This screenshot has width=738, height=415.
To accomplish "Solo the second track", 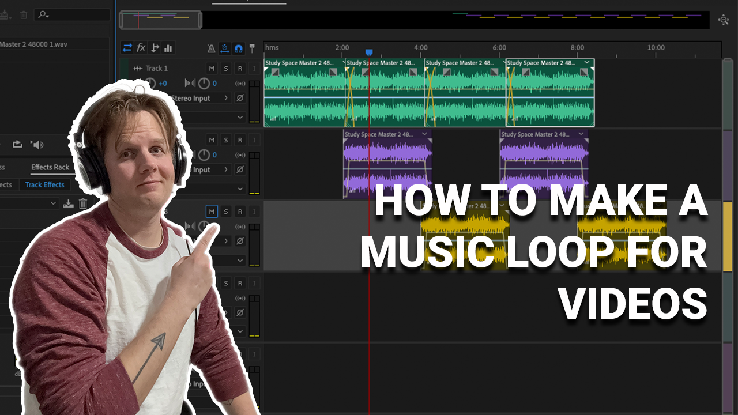I will pos(226,140).
